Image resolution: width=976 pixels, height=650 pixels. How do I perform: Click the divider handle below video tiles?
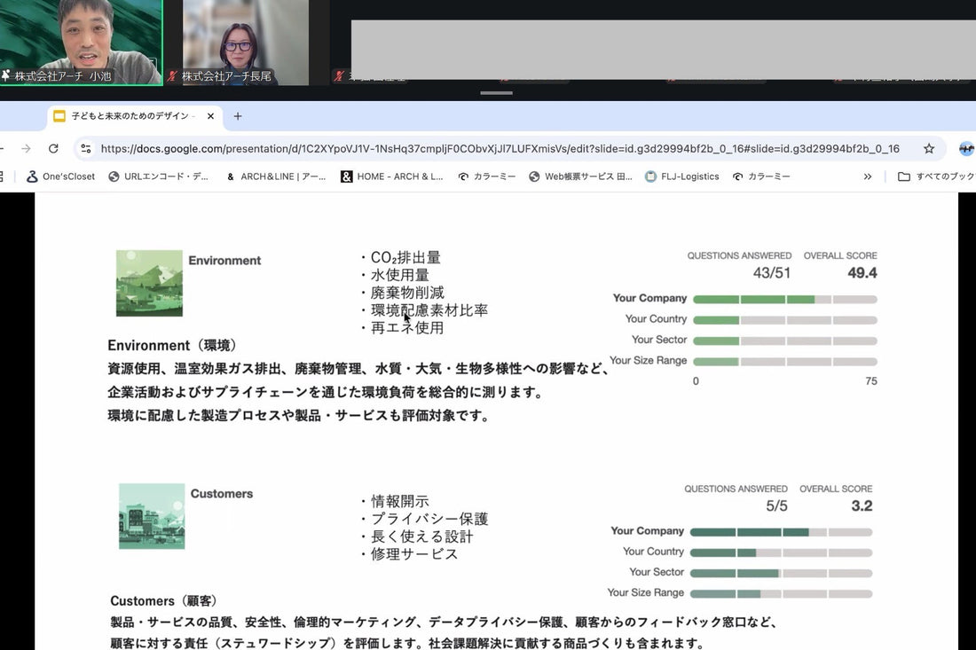click(x=496, y=93)
